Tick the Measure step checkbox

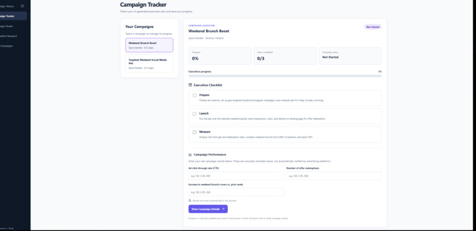pos(194,133)
